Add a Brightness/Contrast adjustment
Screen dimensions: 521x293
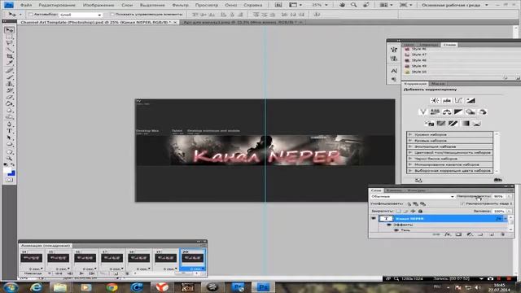pyautogui.click(x=435, y=100)
